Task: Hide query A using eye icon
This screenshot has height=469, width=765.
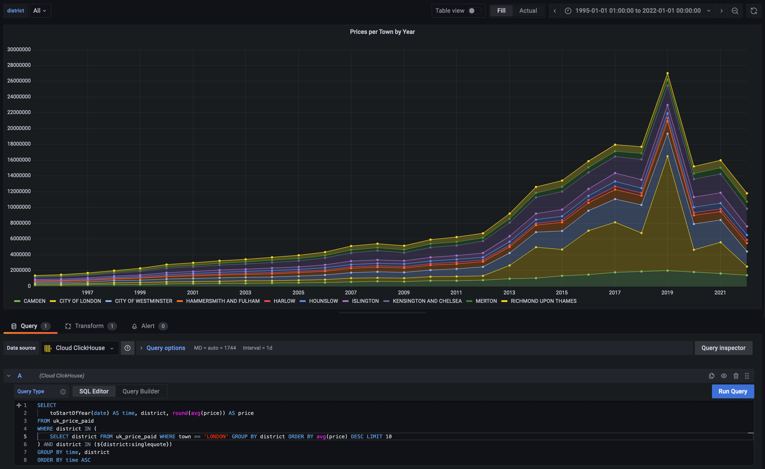Action: pos(724,376)
